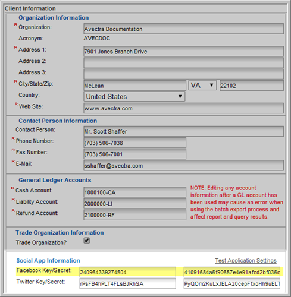
Task: Focus the Address 1 input field
Action: click(x=183, y=52)
